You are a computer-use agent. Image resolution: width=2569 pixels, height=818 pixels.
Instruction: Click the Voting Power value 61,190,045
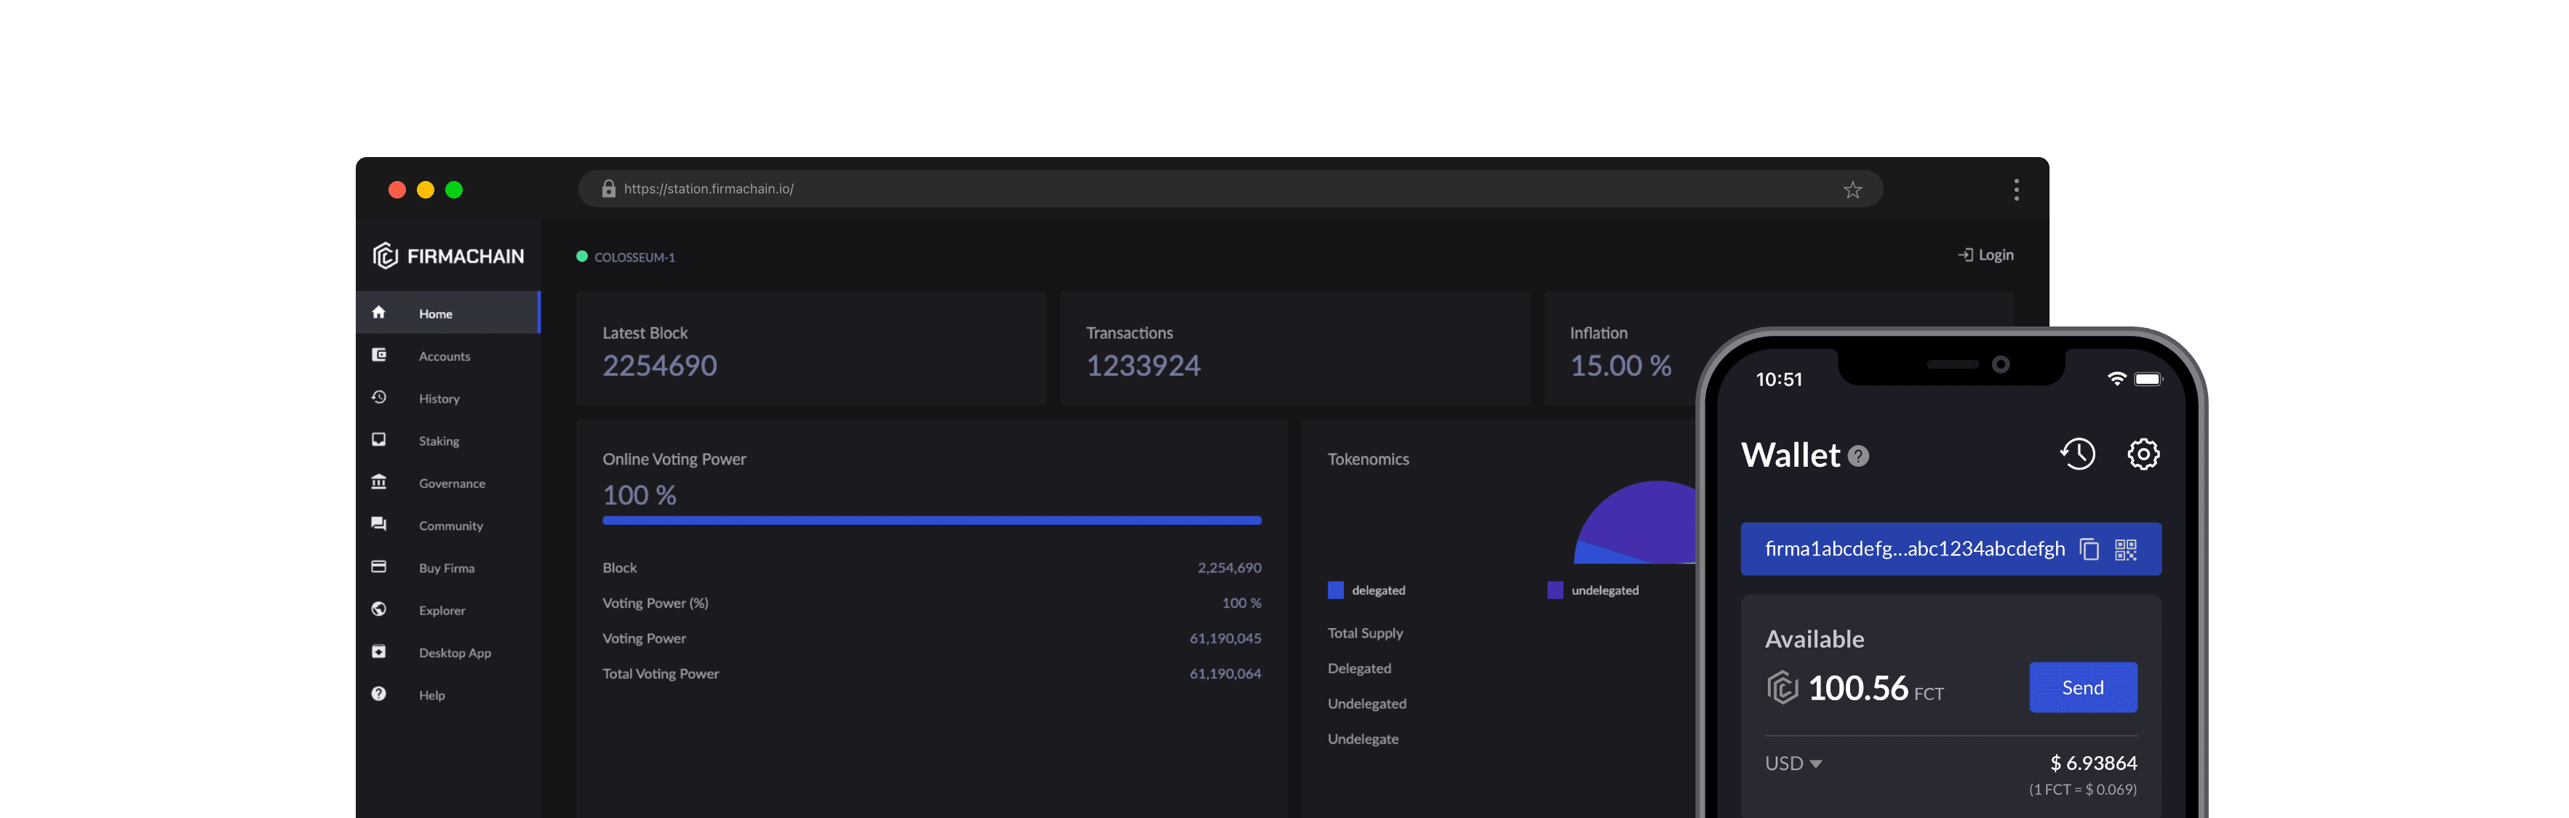[x=1224, y=638]
